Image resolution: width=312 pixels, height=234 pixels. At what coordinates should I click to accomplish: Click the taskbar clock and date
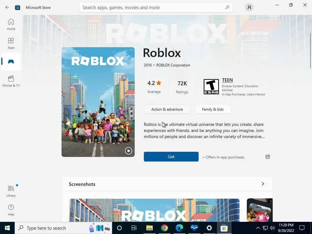(x=286, y=228)
